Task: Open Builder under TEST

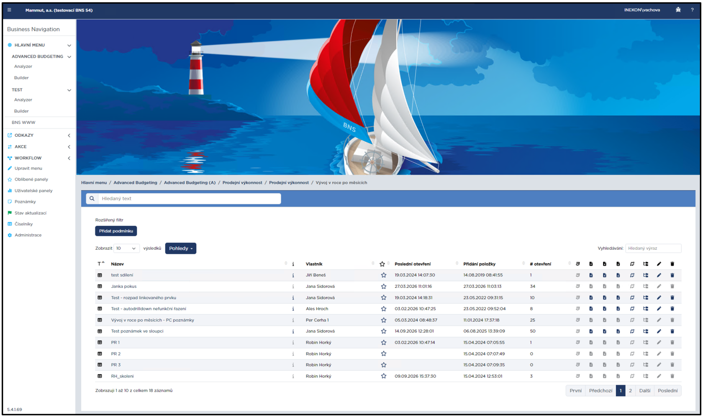Action: 21,111
